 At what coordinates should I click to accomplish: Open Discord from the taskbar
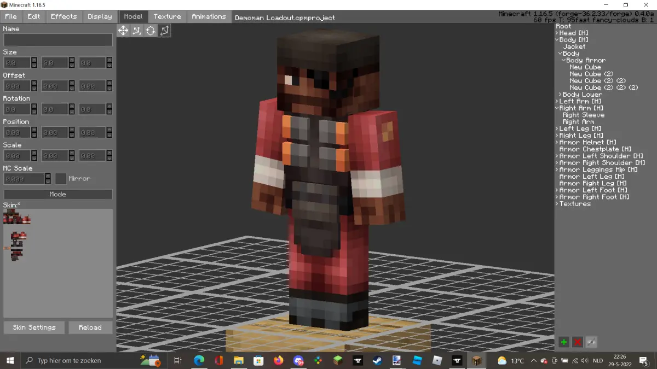pos(298,360)
